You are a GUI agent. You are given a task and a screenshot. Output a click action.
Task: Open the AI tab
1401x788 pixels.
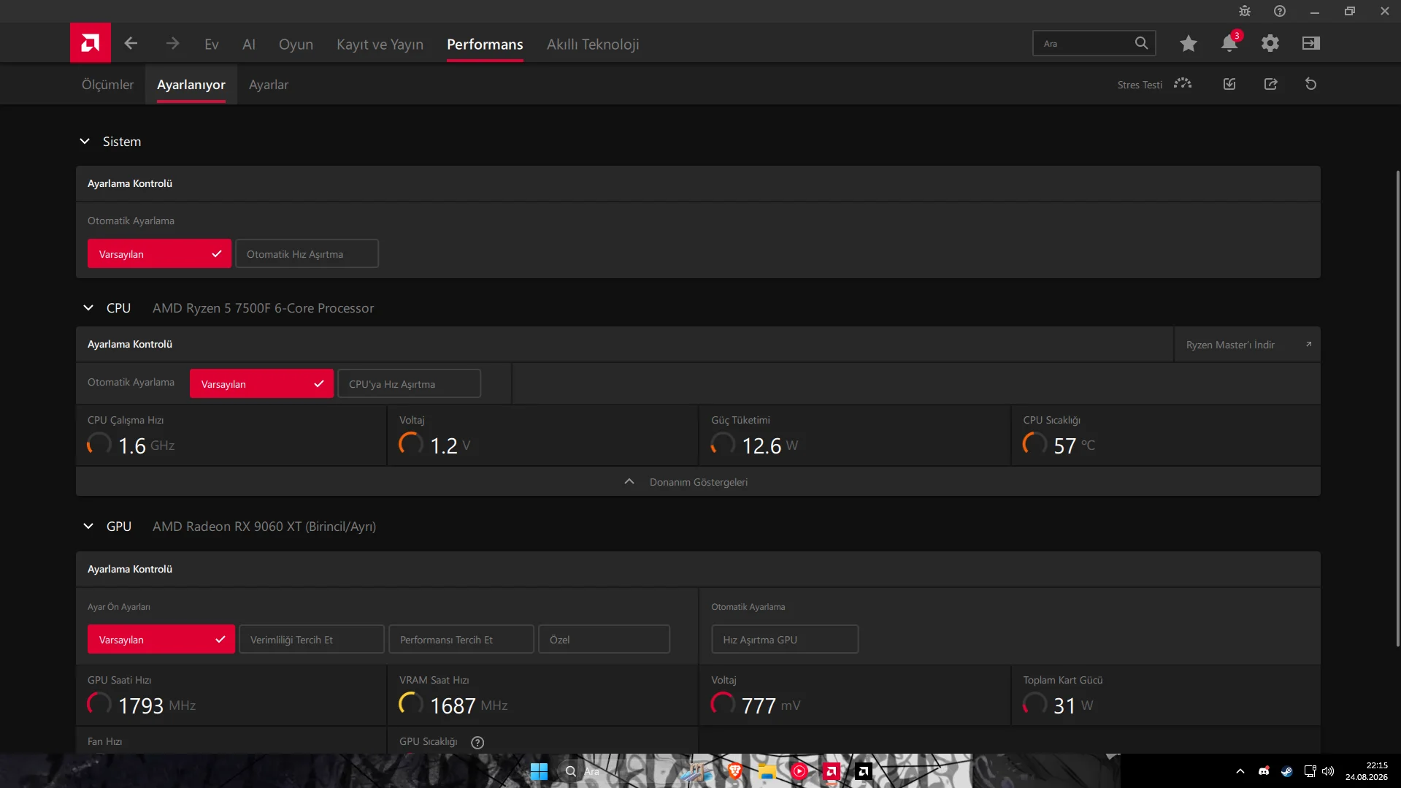click(249, 44)
